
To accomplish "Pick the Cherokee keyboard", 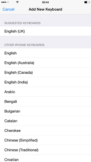I will (x=45, y=131).
